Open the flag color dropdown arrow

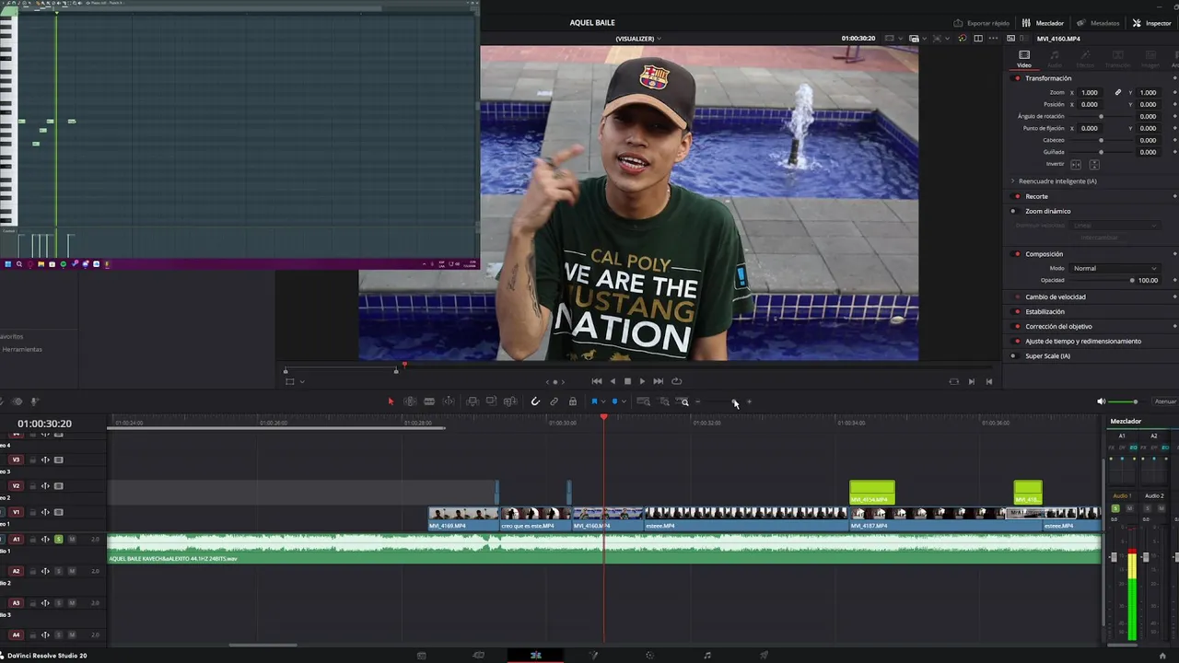pos(603,401)
